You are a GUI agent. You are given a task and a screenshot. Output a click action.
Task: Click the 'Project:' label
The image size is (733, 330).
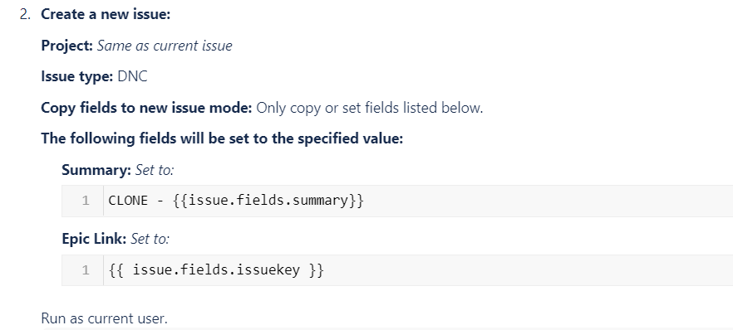(x=67, y=46)
